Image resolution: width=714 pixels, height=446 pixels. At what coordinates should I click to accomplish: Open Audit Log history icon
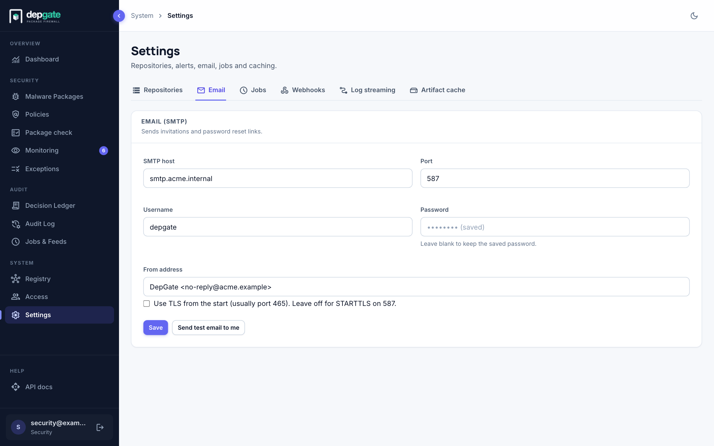click(x=16, y=224)
